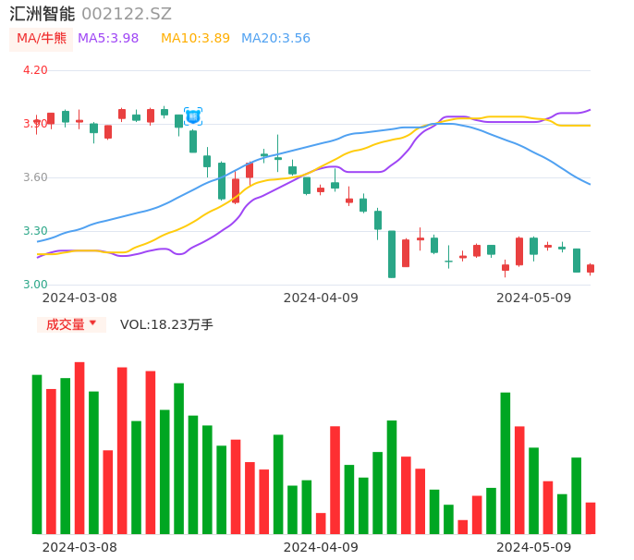Click the large green candlestick near 3.30 level

(392, 254)
